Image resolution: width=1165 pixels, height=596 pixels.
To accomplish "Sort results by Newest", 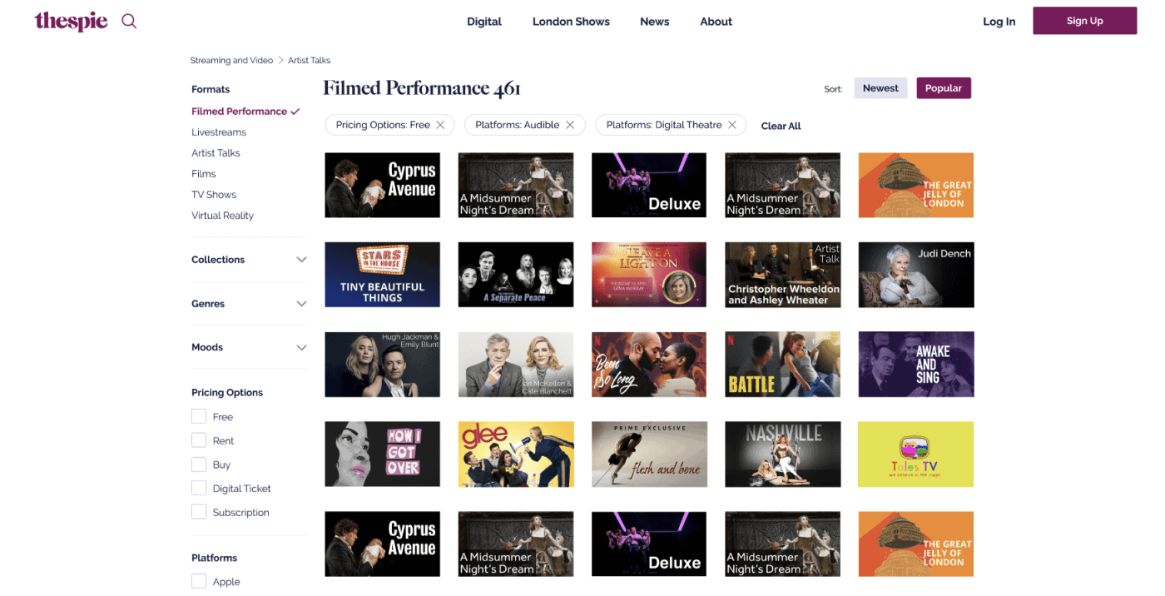I will coord(880,88).
